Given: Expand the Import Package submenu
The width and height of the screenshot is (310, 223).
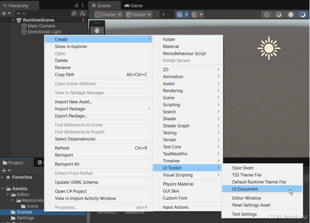Looking at the screenshot, I should click(x=99, y=109).
